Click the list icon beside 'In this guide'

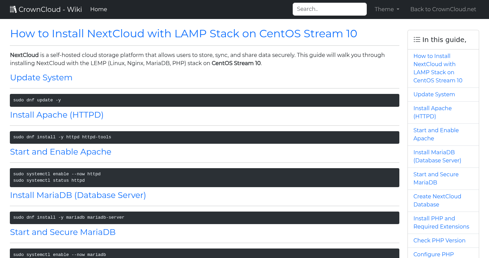coord(417,39)
